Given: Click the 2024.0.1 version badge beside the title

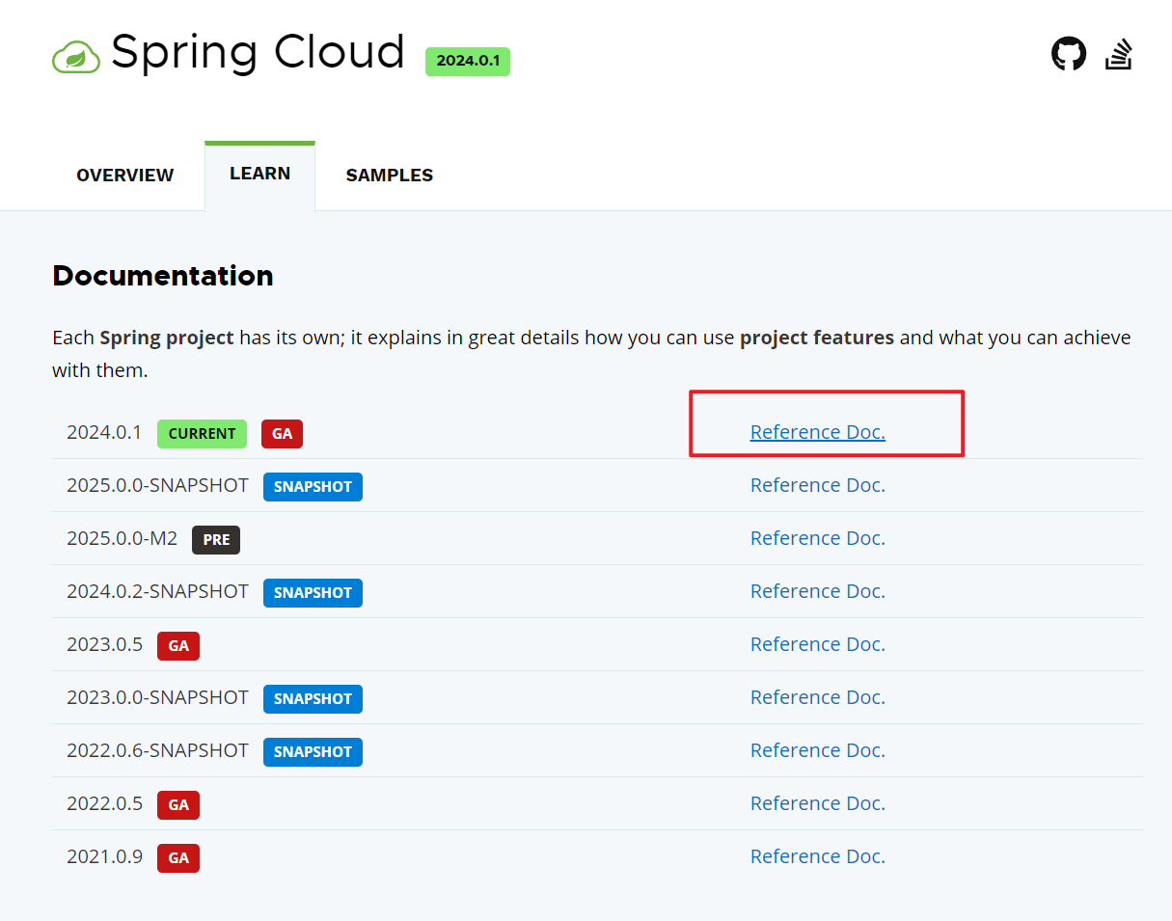Looking at the screenshot, I should click(468, 61).
